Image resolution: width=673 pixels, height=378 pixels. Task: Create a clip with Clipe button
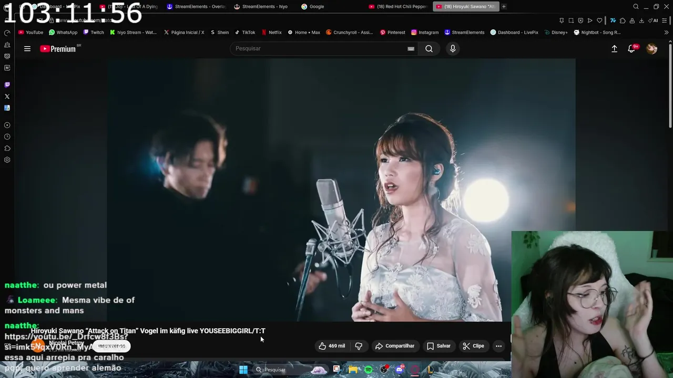tap(473, 346)
